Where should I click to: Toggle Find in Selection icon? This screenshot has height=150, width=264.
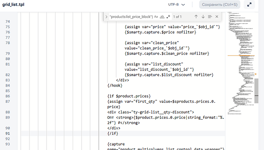pyautogui.click(x=210, y=17)
